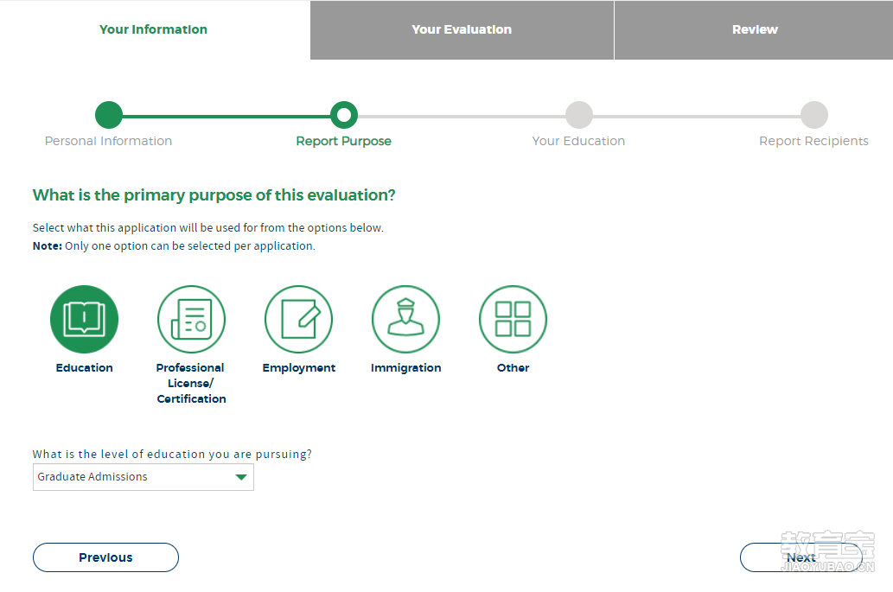Click the Other label text
The width and height of the screenshot is (893, 592).
[513, 367]
